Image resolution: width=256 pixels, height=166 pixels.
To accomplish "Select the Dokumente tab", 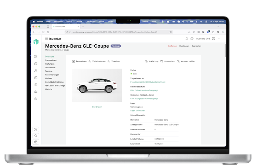I will click(x=50, y=68).
